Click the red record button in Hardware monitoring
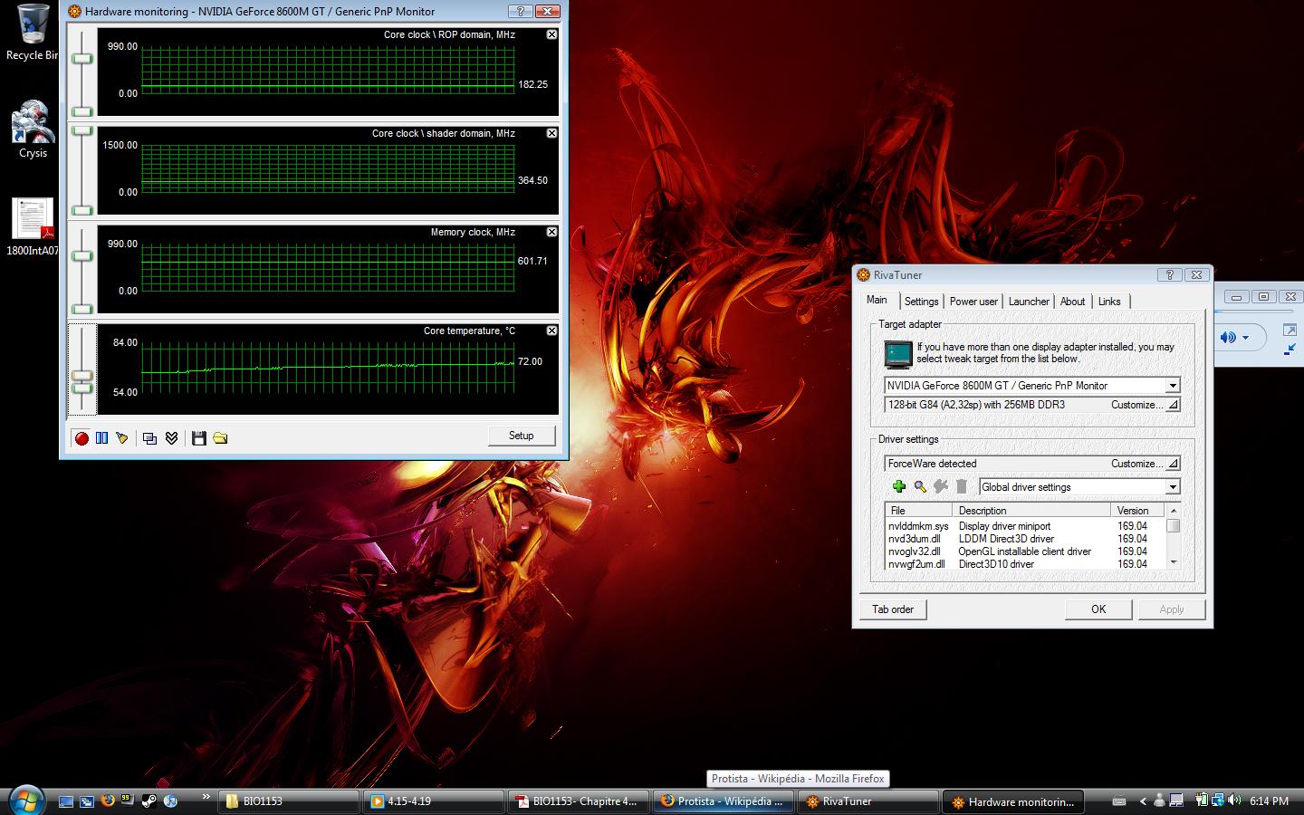The height and width of the screenshot is (815, 1304). [x=81, y=438]
